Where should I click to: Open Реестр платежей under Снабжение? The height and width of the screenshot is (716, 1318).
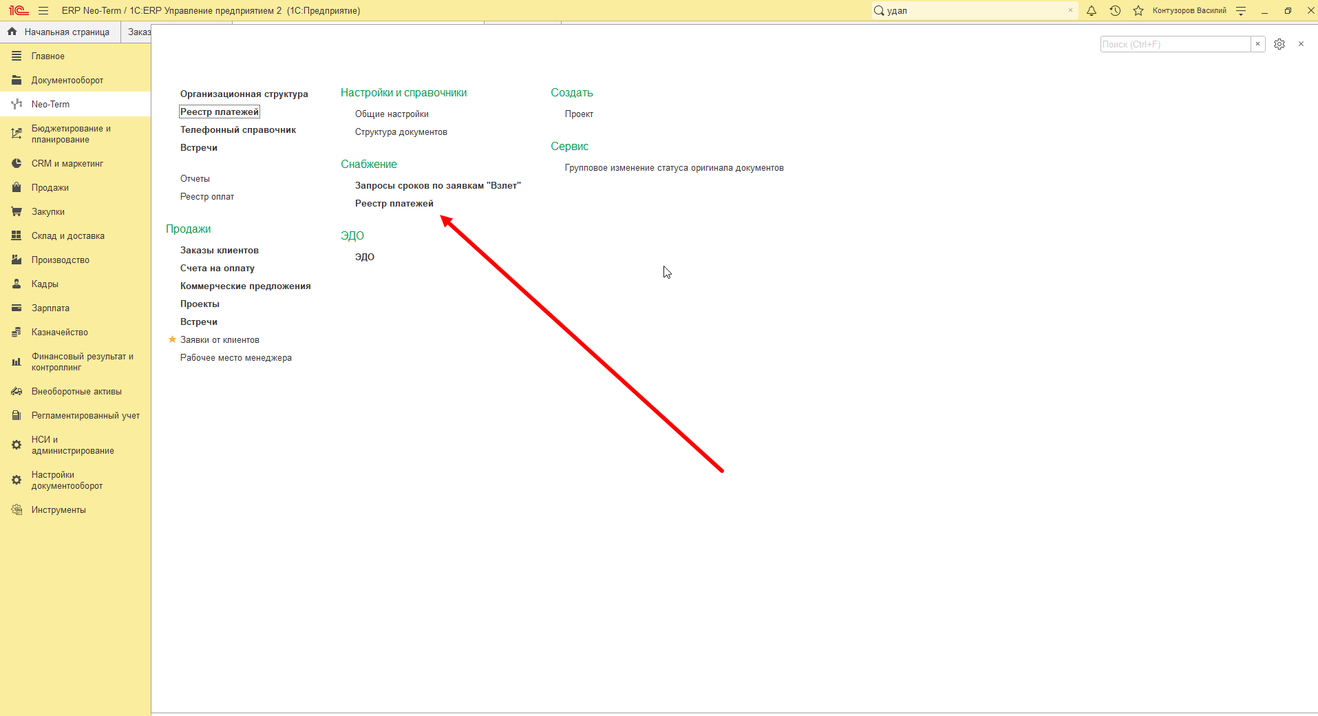click(394, 203)
